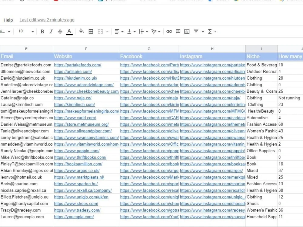The image size is (303, 227).
Task: Click the insert chart icon
Action: click(x=187, y=31)
